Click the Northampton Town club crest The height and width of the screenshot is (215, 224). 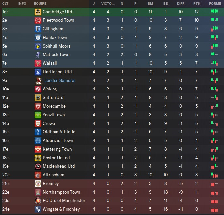click(x=38, y=192)
